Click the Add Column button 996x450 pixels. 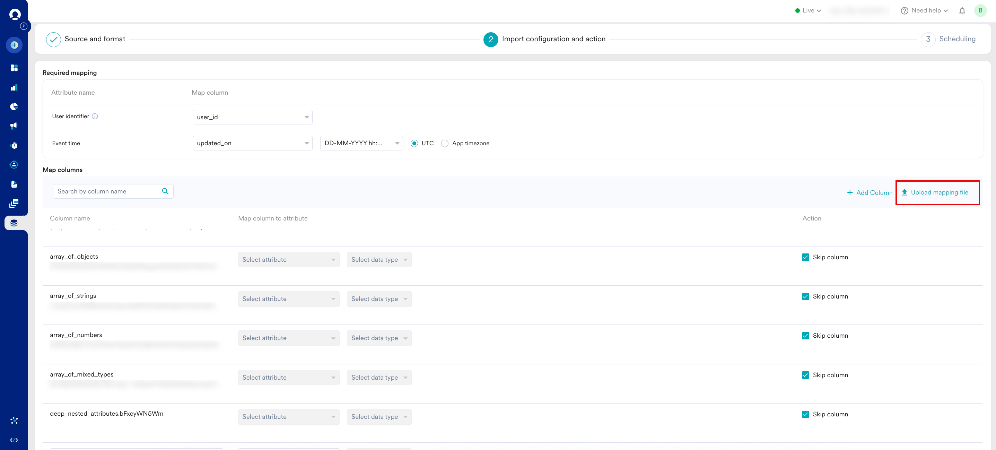tap(870, 192)
